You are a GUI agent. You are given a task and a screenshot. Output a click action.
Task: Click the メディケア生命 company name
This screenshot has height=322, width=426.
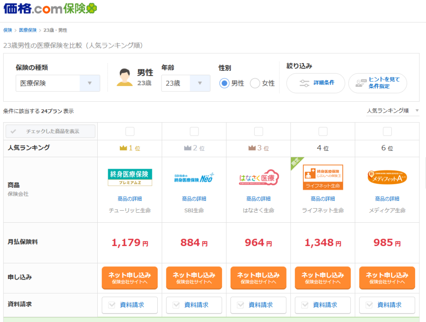click(387, 211)
